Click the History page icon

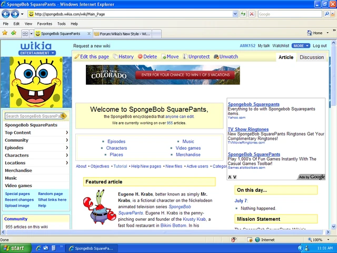(x=116, y=56)
